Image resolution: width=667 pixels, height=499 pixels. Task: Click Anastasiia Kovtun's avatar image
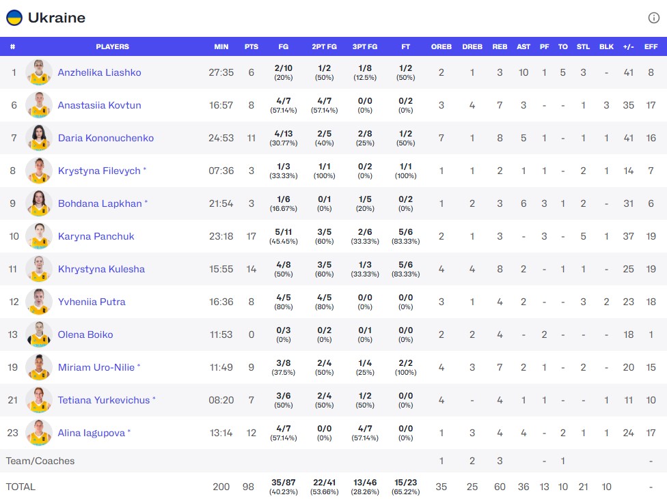click(x=39, y=105)
